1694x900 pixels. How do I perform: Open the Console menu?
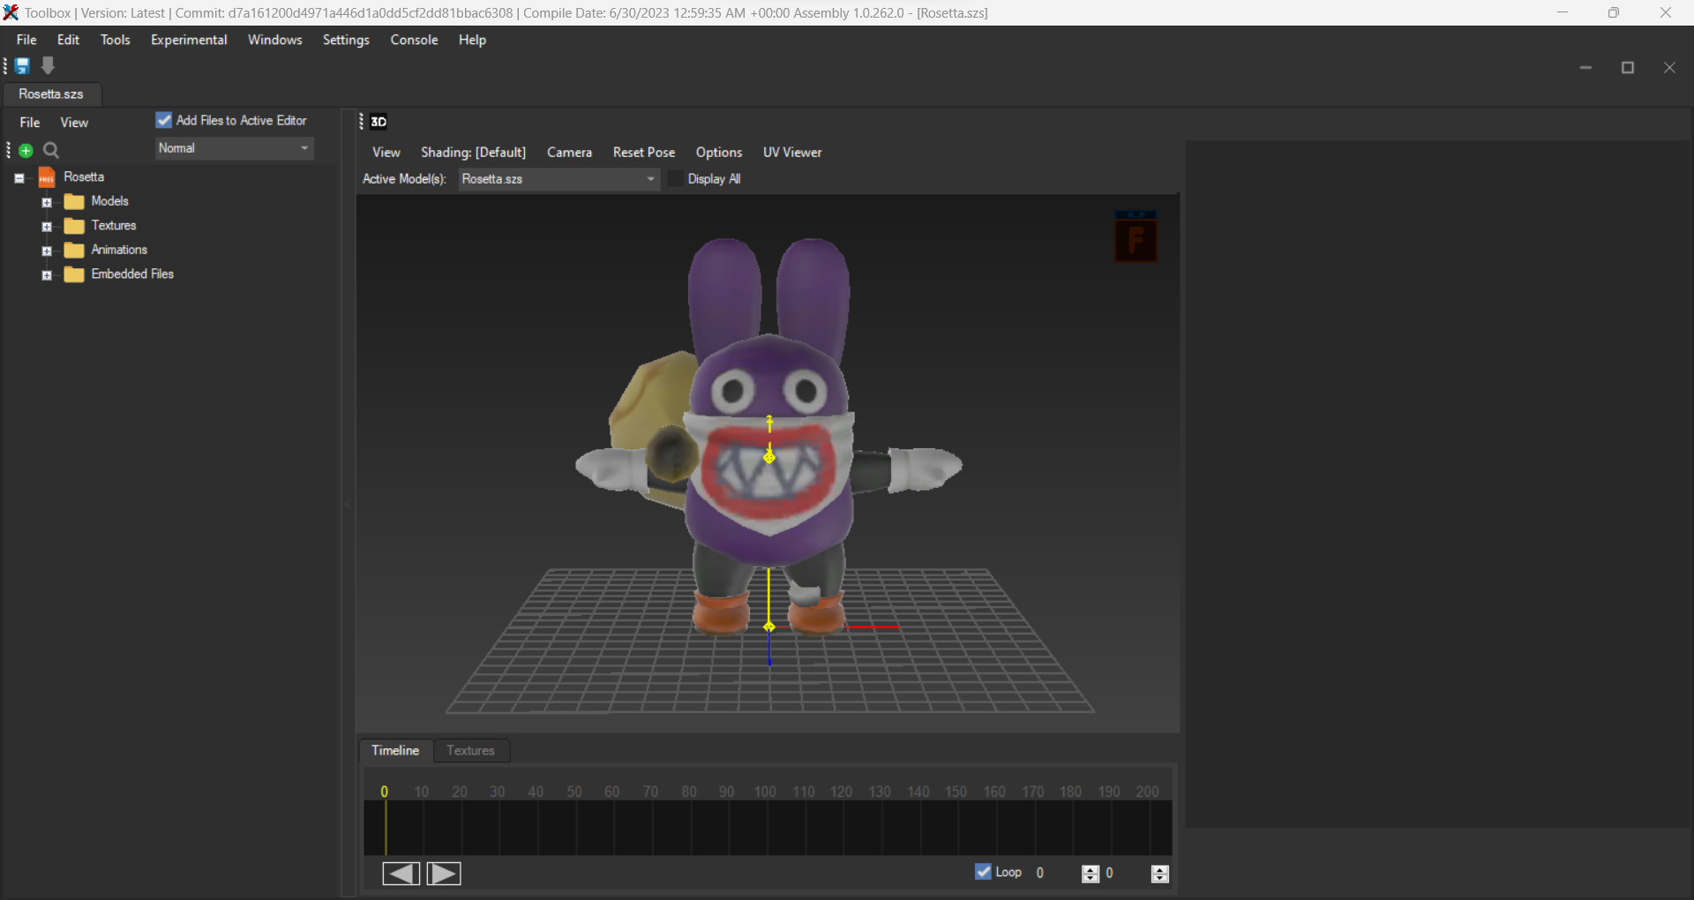[414, 40]
